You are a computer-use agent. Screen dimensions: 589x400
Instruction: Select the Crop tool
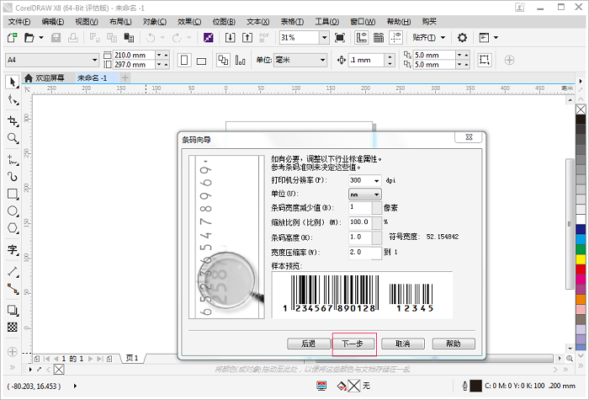pos(13,120)
